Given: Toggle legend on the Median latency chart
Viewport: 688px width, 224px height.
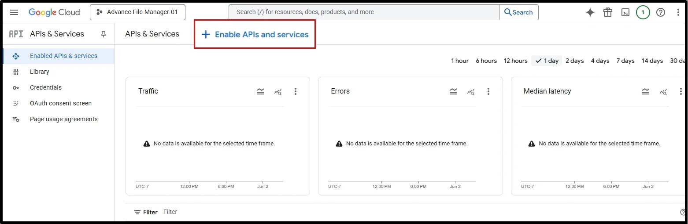Looking at the screenshot, I should tap(646, 91).
